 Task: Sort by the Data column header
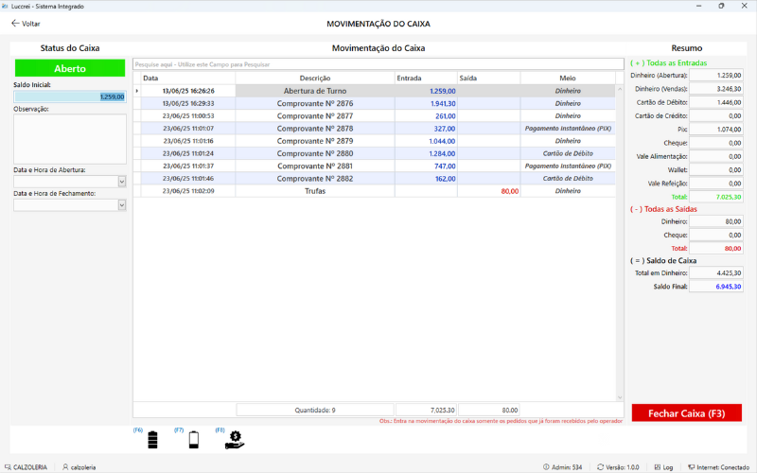pyautogui.click(x=187, y=78)
